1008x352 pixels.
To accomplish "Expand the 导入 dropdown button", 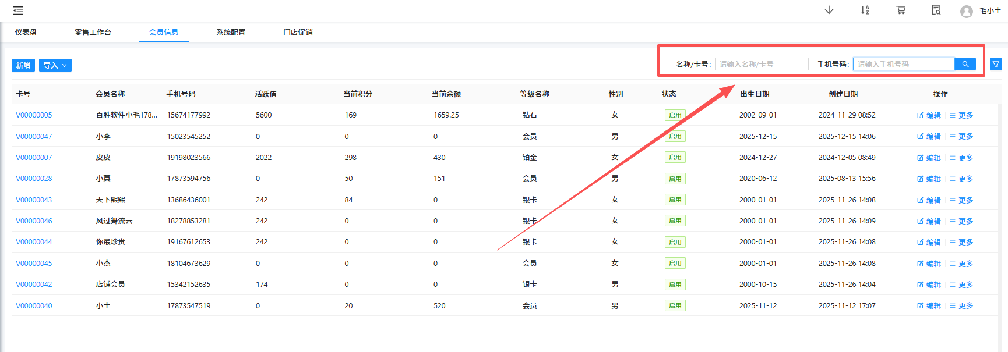I will pos(55,65).
